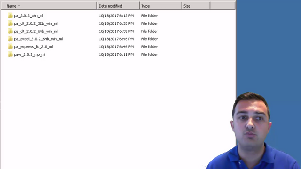Click the paw_2.0.2_mp_ml folder icon
The height and width of the screenshot is (169, 301).
10,54
